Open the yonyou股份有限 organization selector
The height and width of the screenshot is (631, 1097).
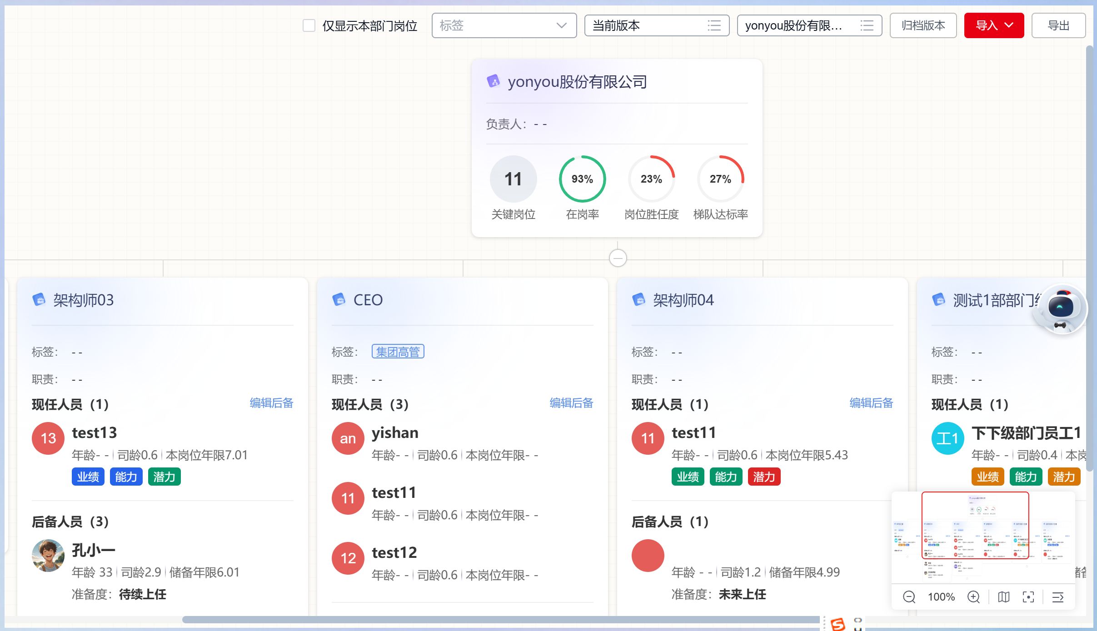809,25
